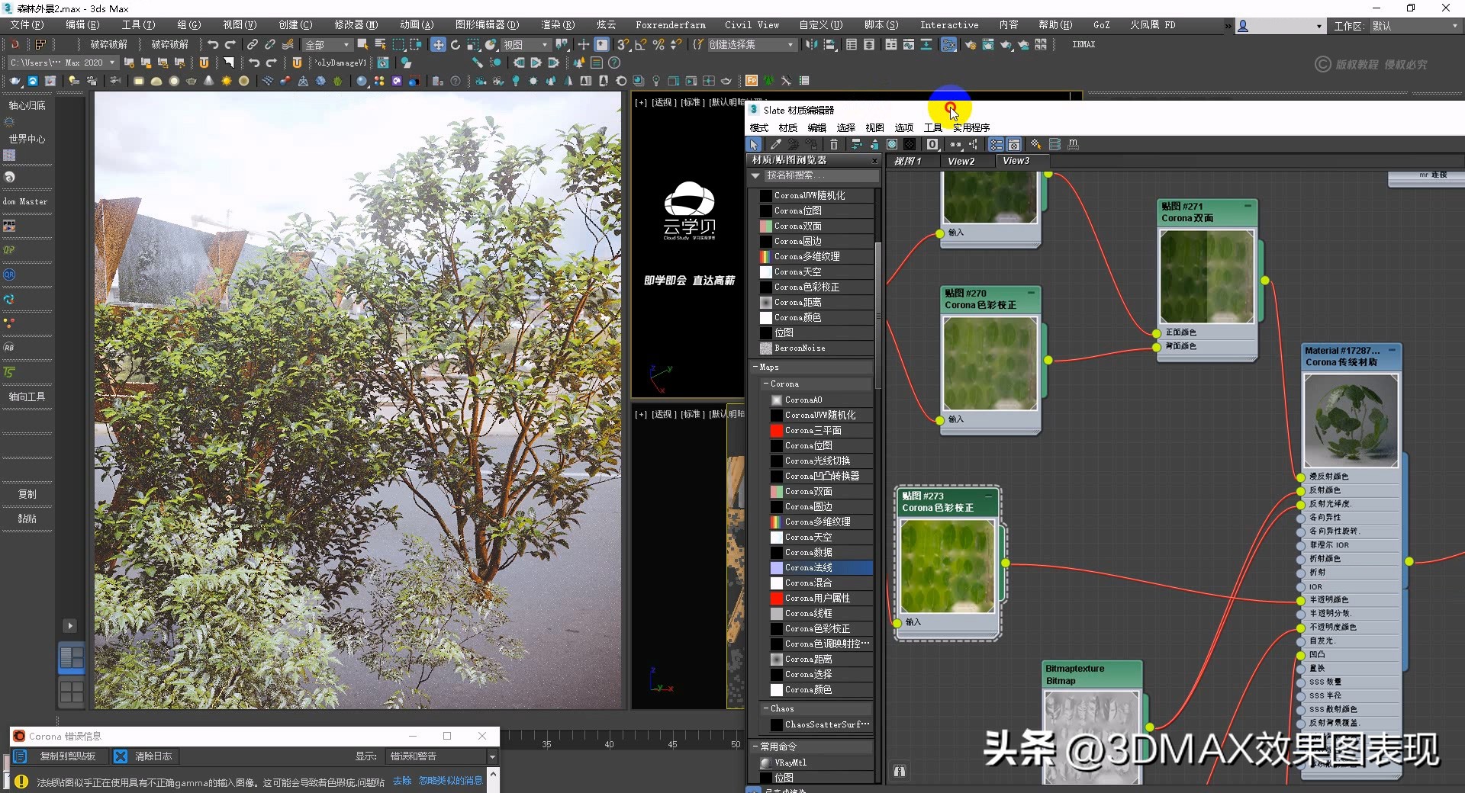Viewport: 1465px width, 793px height.
Task: Select the node select arrow tool in Slate editor
Action: [755, 144]
